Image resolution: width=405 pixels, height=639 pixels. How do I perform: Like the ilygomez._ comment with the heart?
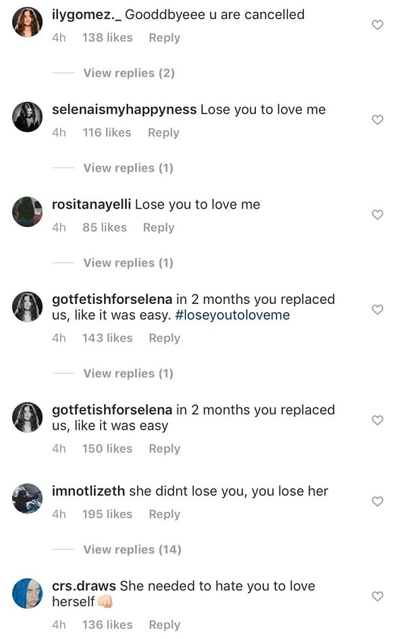point(378,25)
